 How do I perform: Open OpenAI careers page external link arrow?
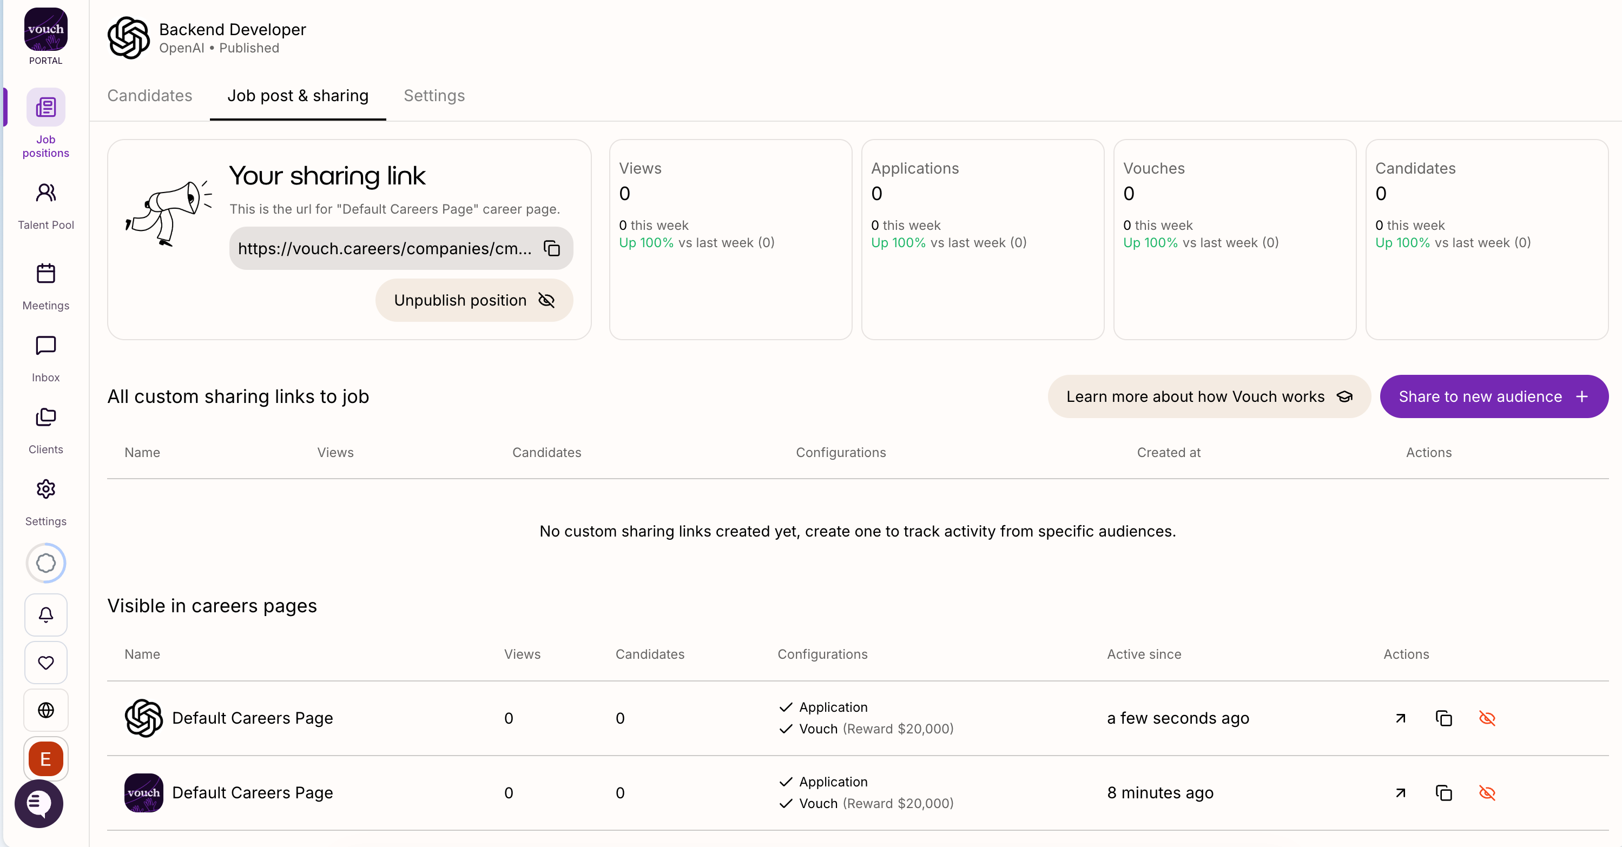coord(1400,718)
